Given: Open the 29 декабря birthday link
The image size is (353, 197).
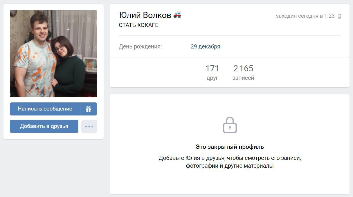Looking at the screenshot, I should point(206,46).
